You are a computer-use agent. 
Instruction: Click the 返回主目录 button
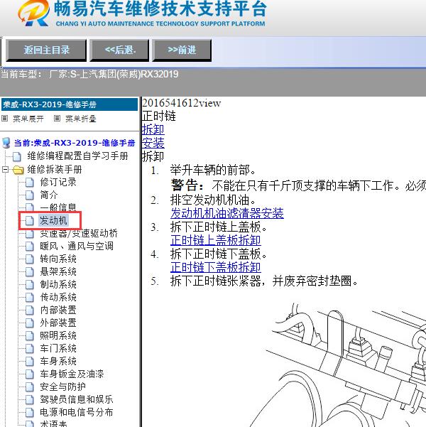tap(46, 50)
